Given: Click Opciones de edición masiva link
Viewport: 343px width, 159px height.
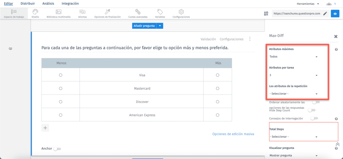Looking at the screenshot, I should pos(233,134).
